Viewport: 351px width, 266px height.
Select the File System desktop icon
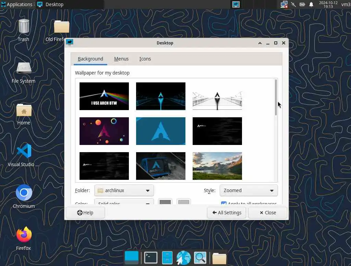point(24,68)
